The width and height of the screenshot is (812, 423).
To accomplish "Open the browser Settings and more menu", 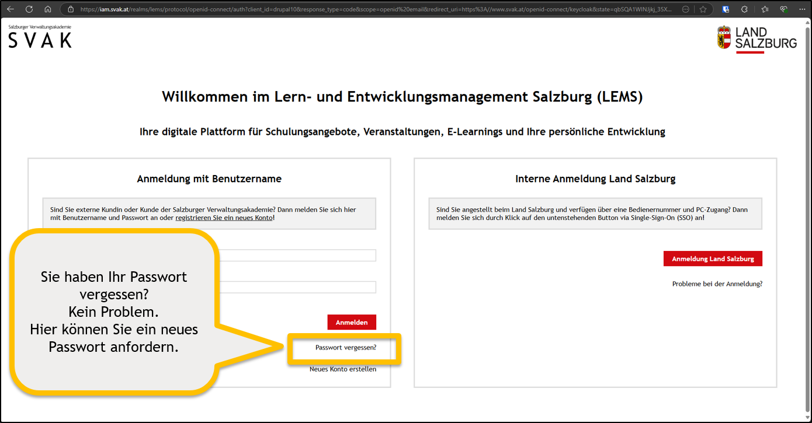I will pyautogui.click(x=801, y=9).
